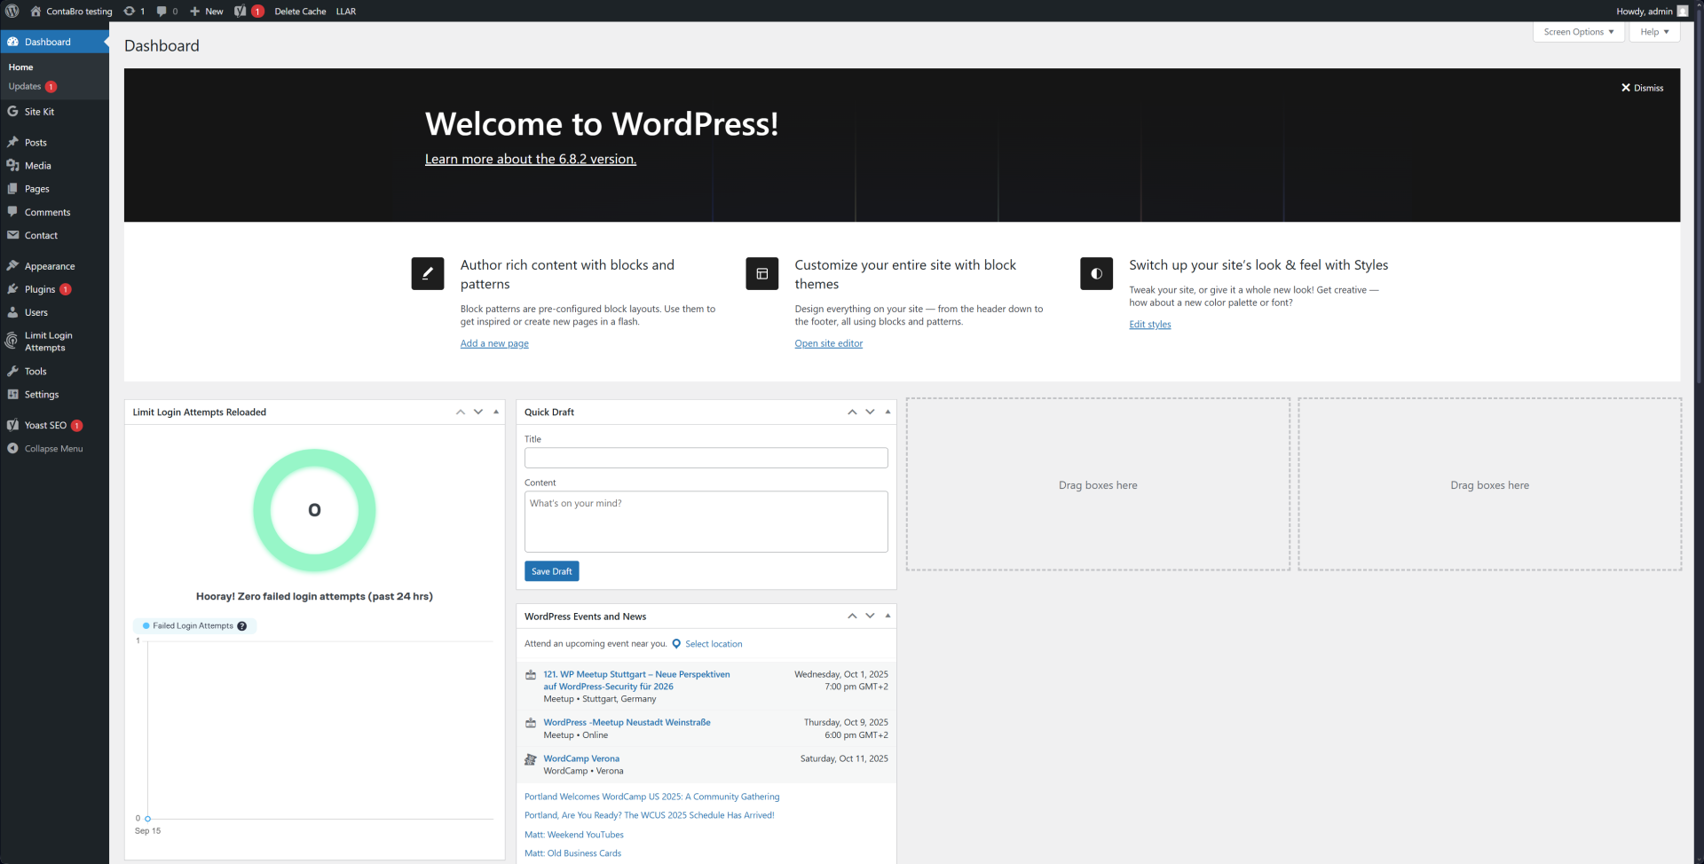Open the Help dropdown tab
Image resolution: width=1704 pixels, height=864 pixels.
tap(1654, 32)
